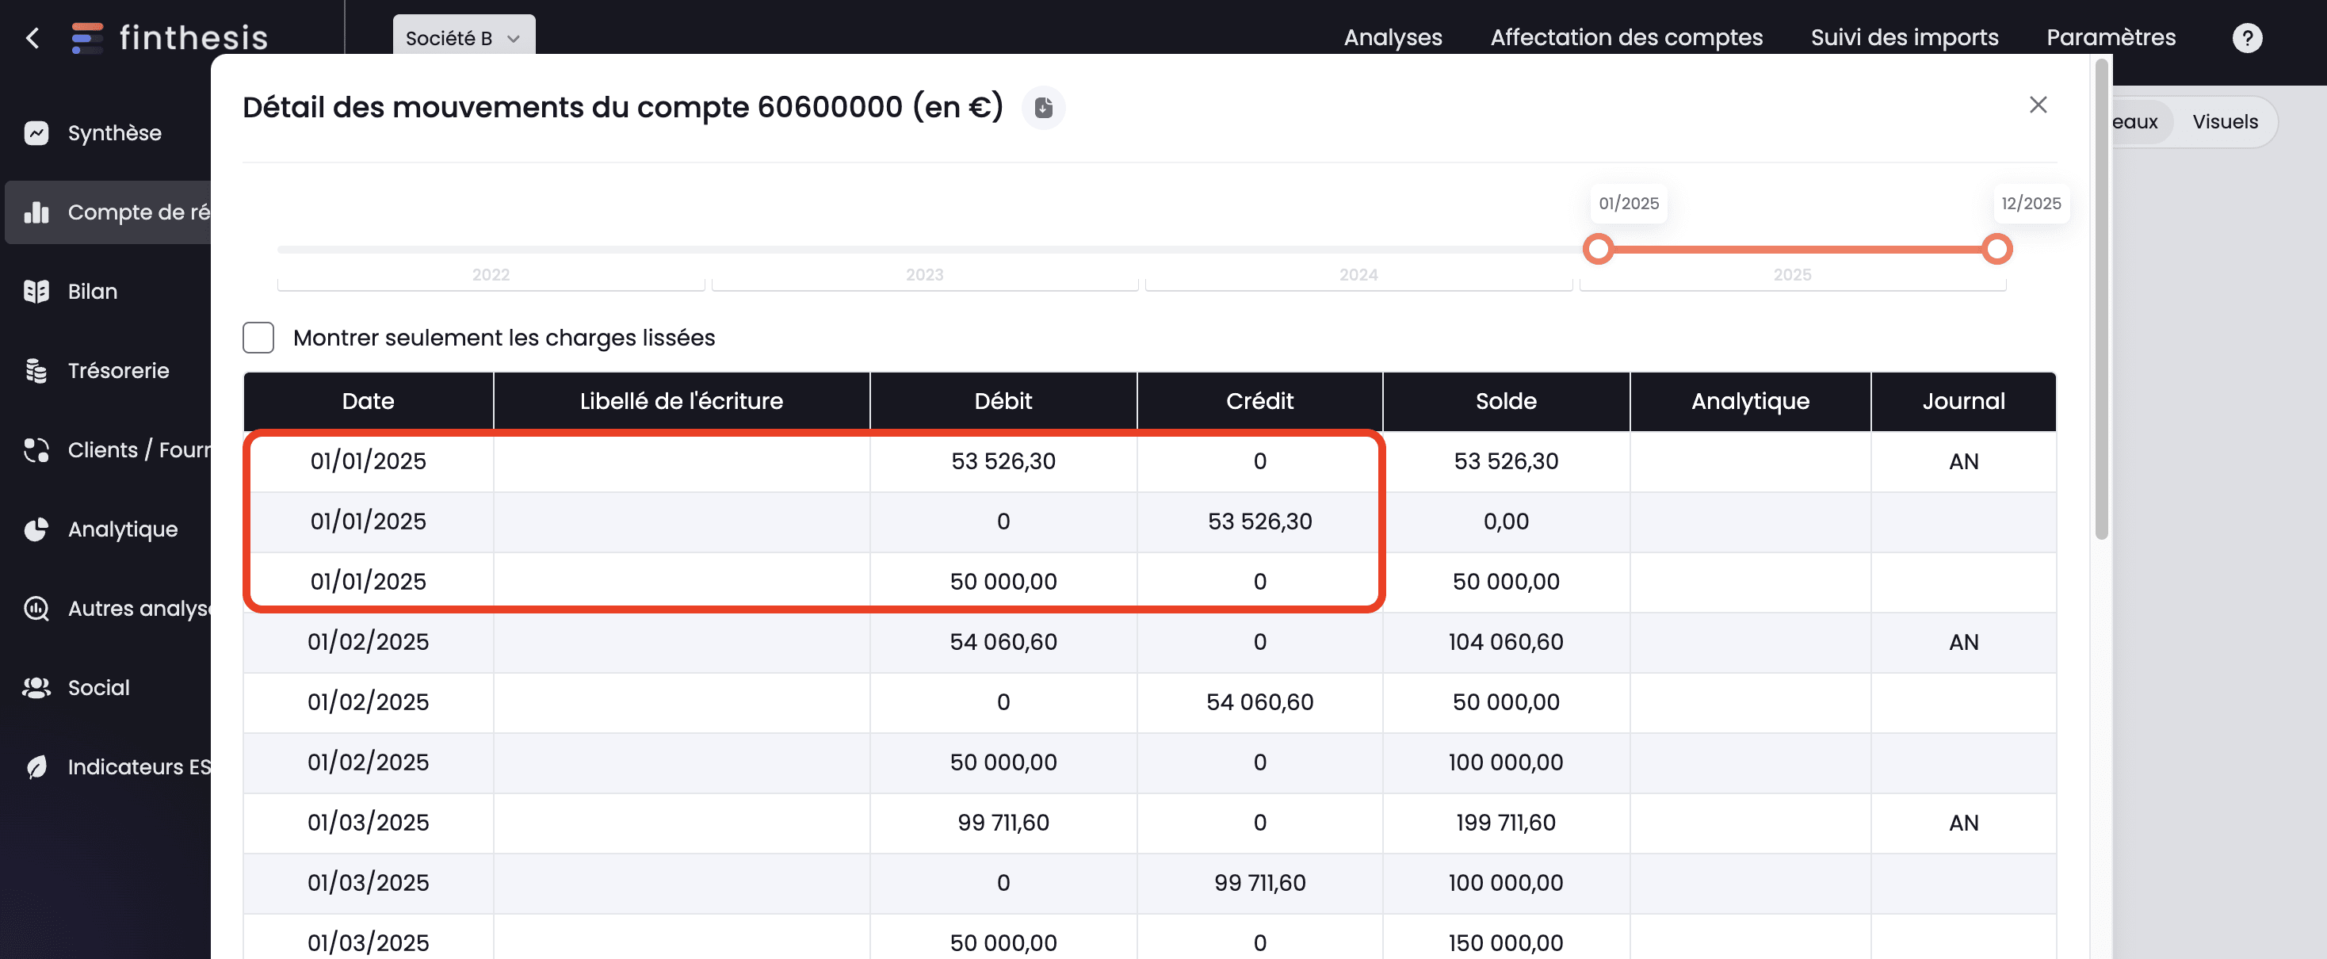Click the Synthèse chart icon in sidebar
Screen dimensions: 2327x959
[x=36, y=134]
